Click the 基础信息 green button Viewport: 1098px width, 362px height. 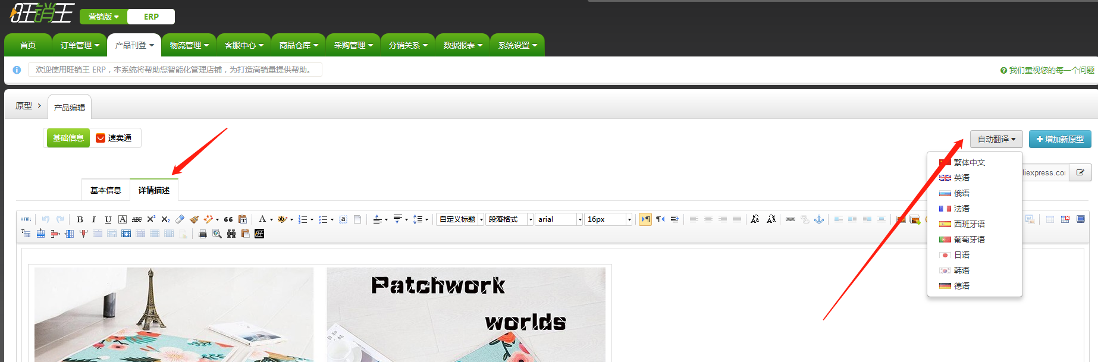point(68,138)
